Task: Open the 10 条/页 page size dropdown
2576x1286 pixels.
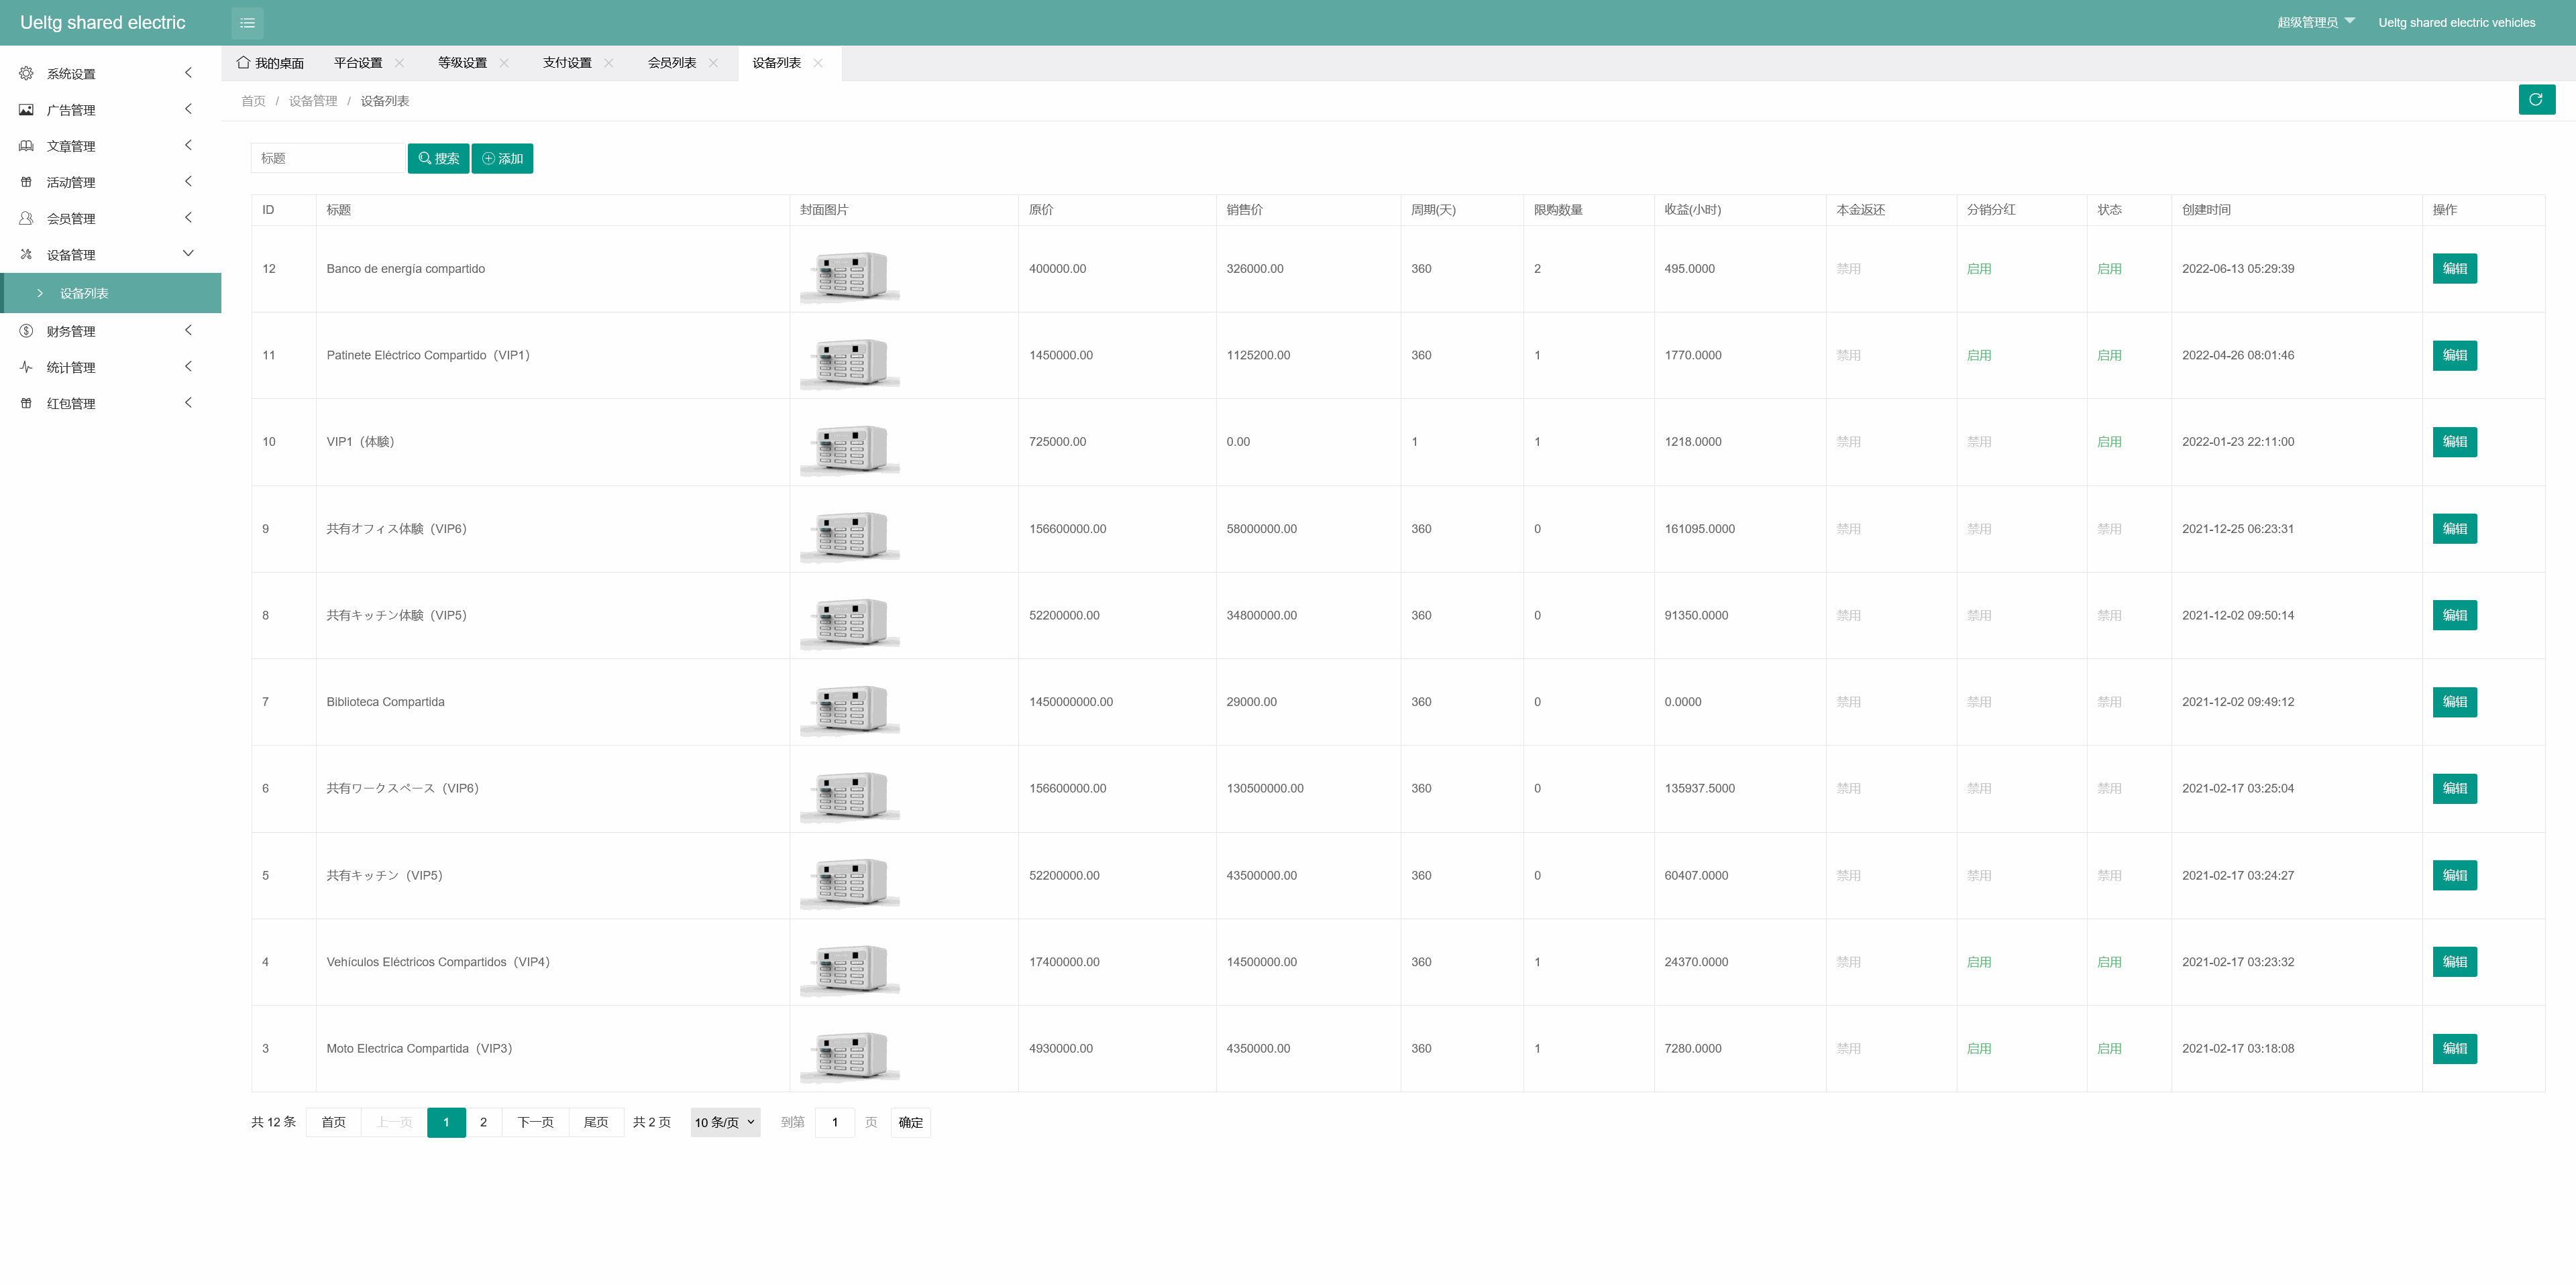Action: tap(724, 1122)
